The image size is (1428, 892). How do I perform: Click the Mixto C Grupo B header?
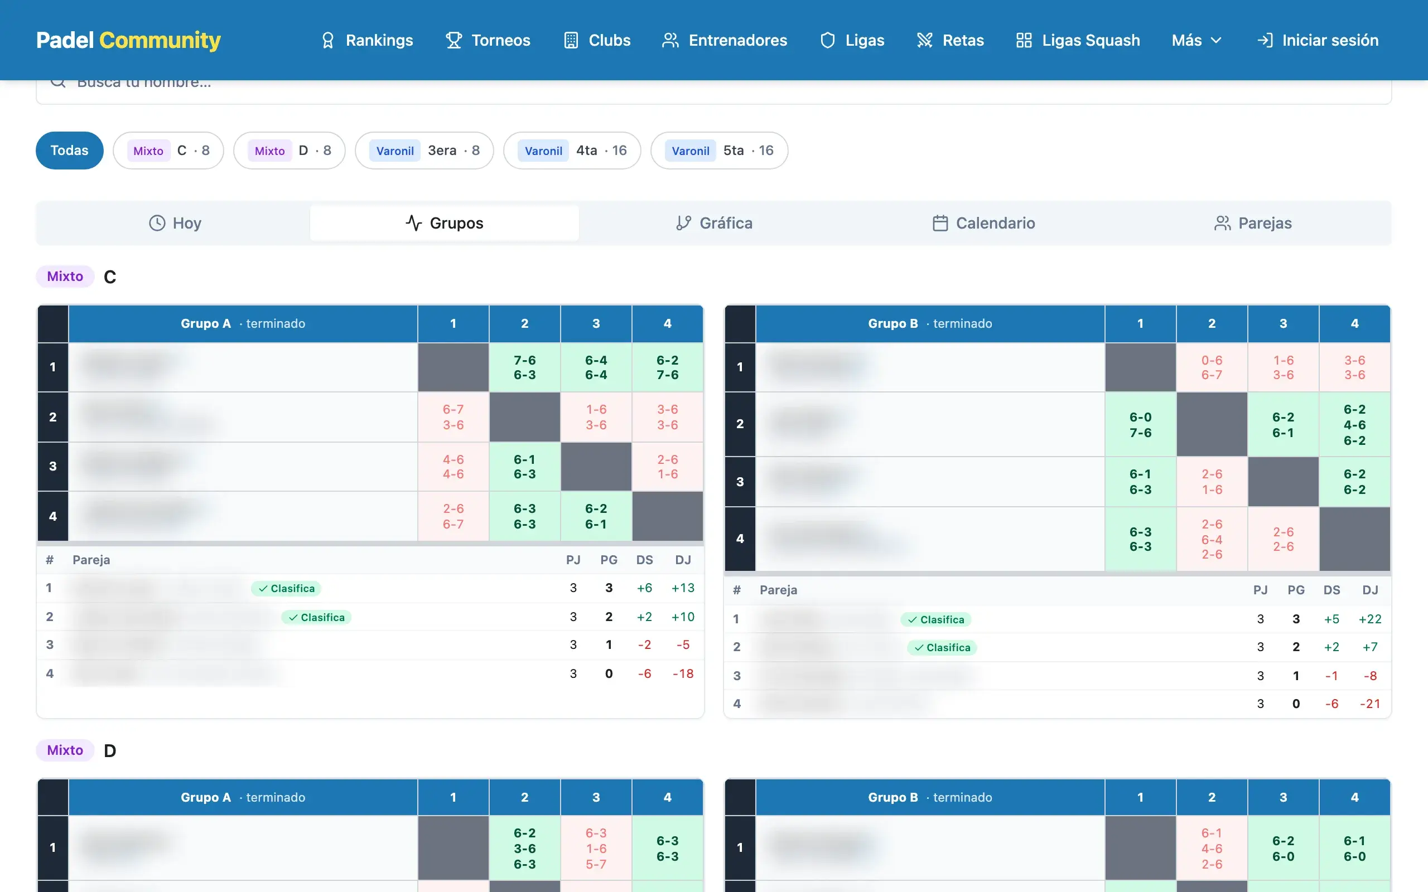point(930,323)
